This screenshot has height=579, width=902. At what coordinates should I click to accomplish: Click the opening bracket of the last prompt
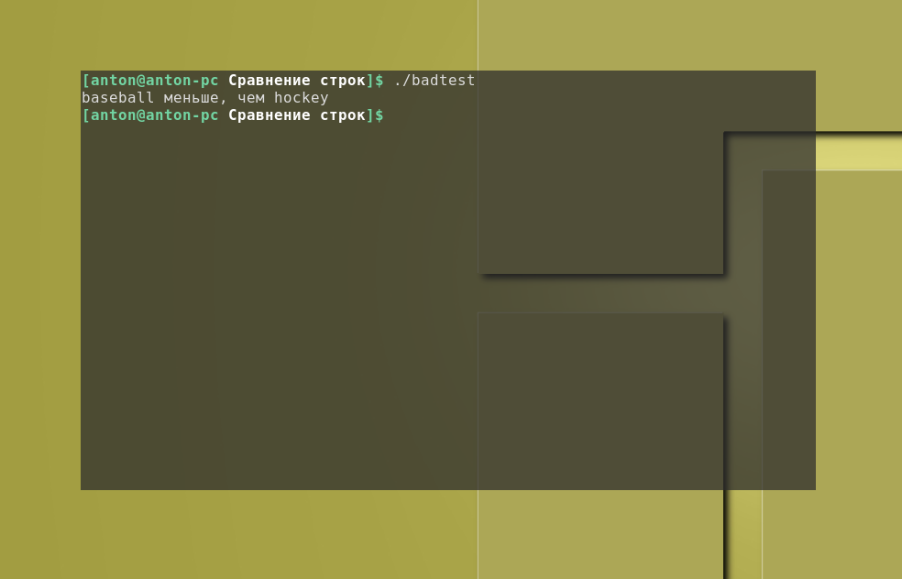pyautogui.click(x=85, y=115)
